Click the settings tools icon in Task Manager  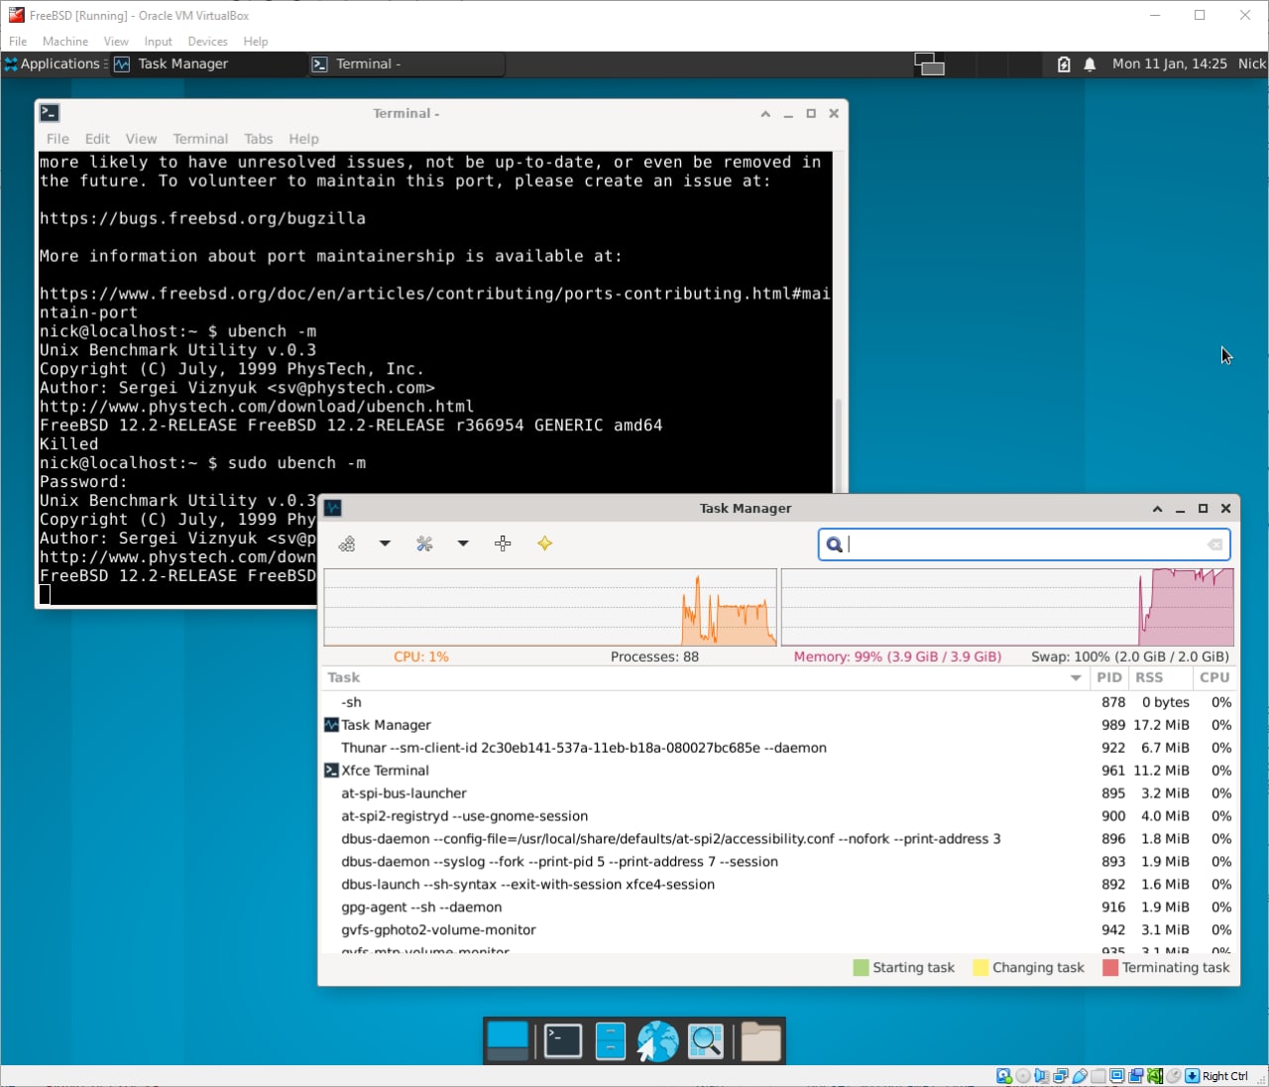424,543
